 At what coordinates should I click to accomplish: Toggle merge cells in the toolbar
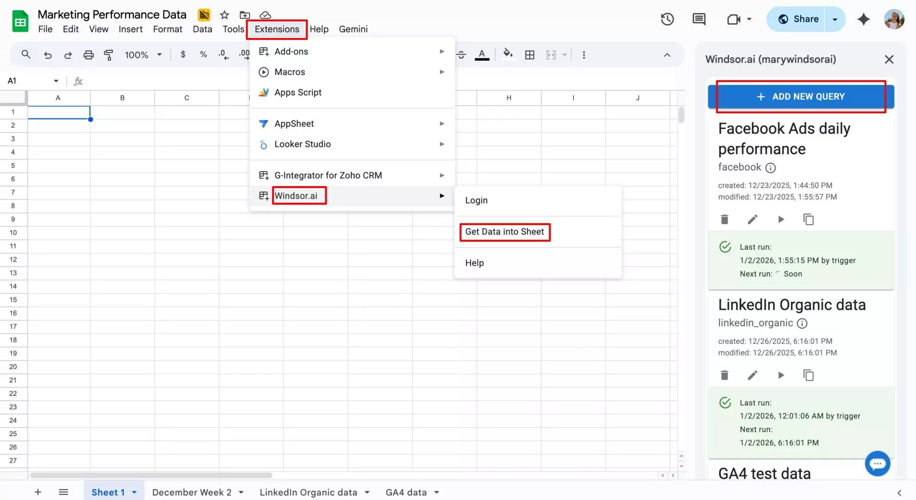[x=552, y=54]
